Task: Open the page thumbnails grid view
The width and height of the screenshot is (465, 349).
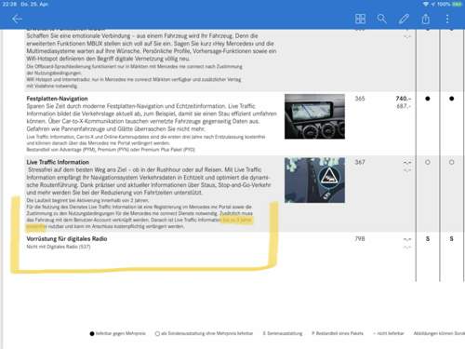Action: click(360, 19)
